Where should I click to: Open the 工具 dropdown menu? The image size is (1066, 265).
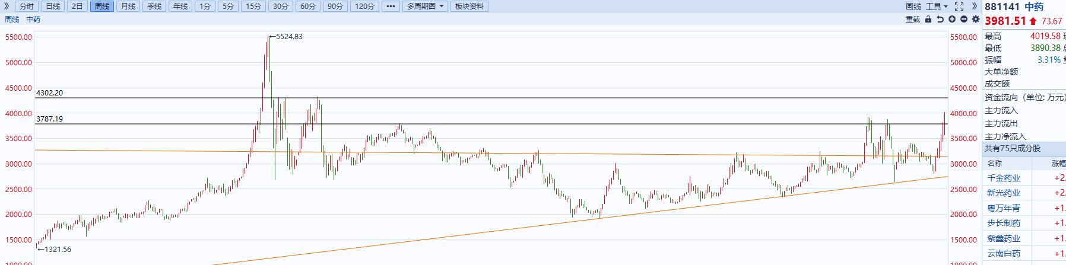pos(937,7)
